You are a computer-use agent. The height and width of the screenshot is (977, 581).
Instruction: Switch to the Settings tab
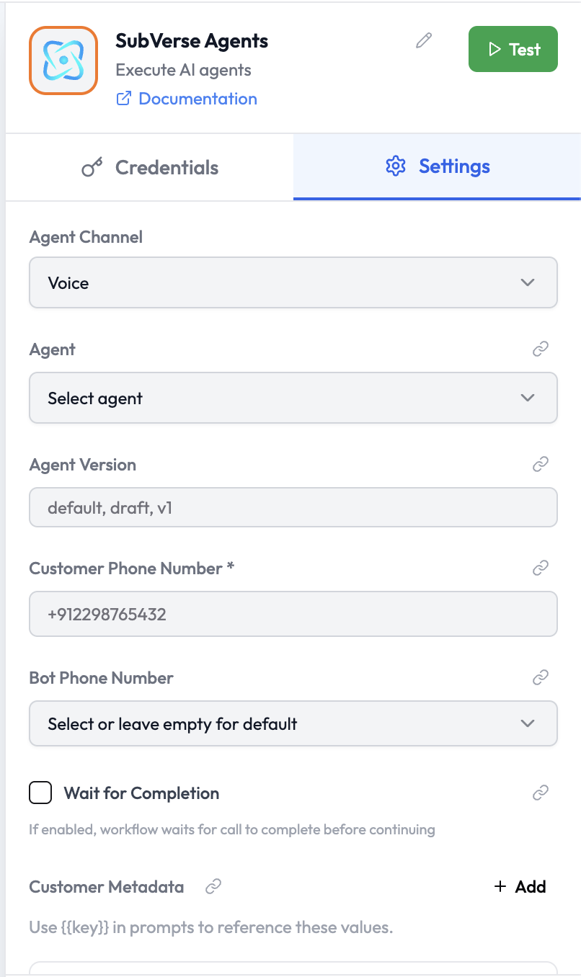click(436, 166)
